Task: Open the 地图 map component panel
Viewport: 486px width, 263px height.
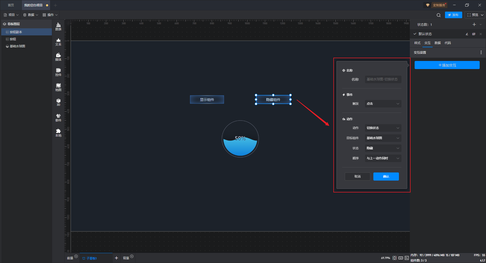Action: (x=58, y=87)
